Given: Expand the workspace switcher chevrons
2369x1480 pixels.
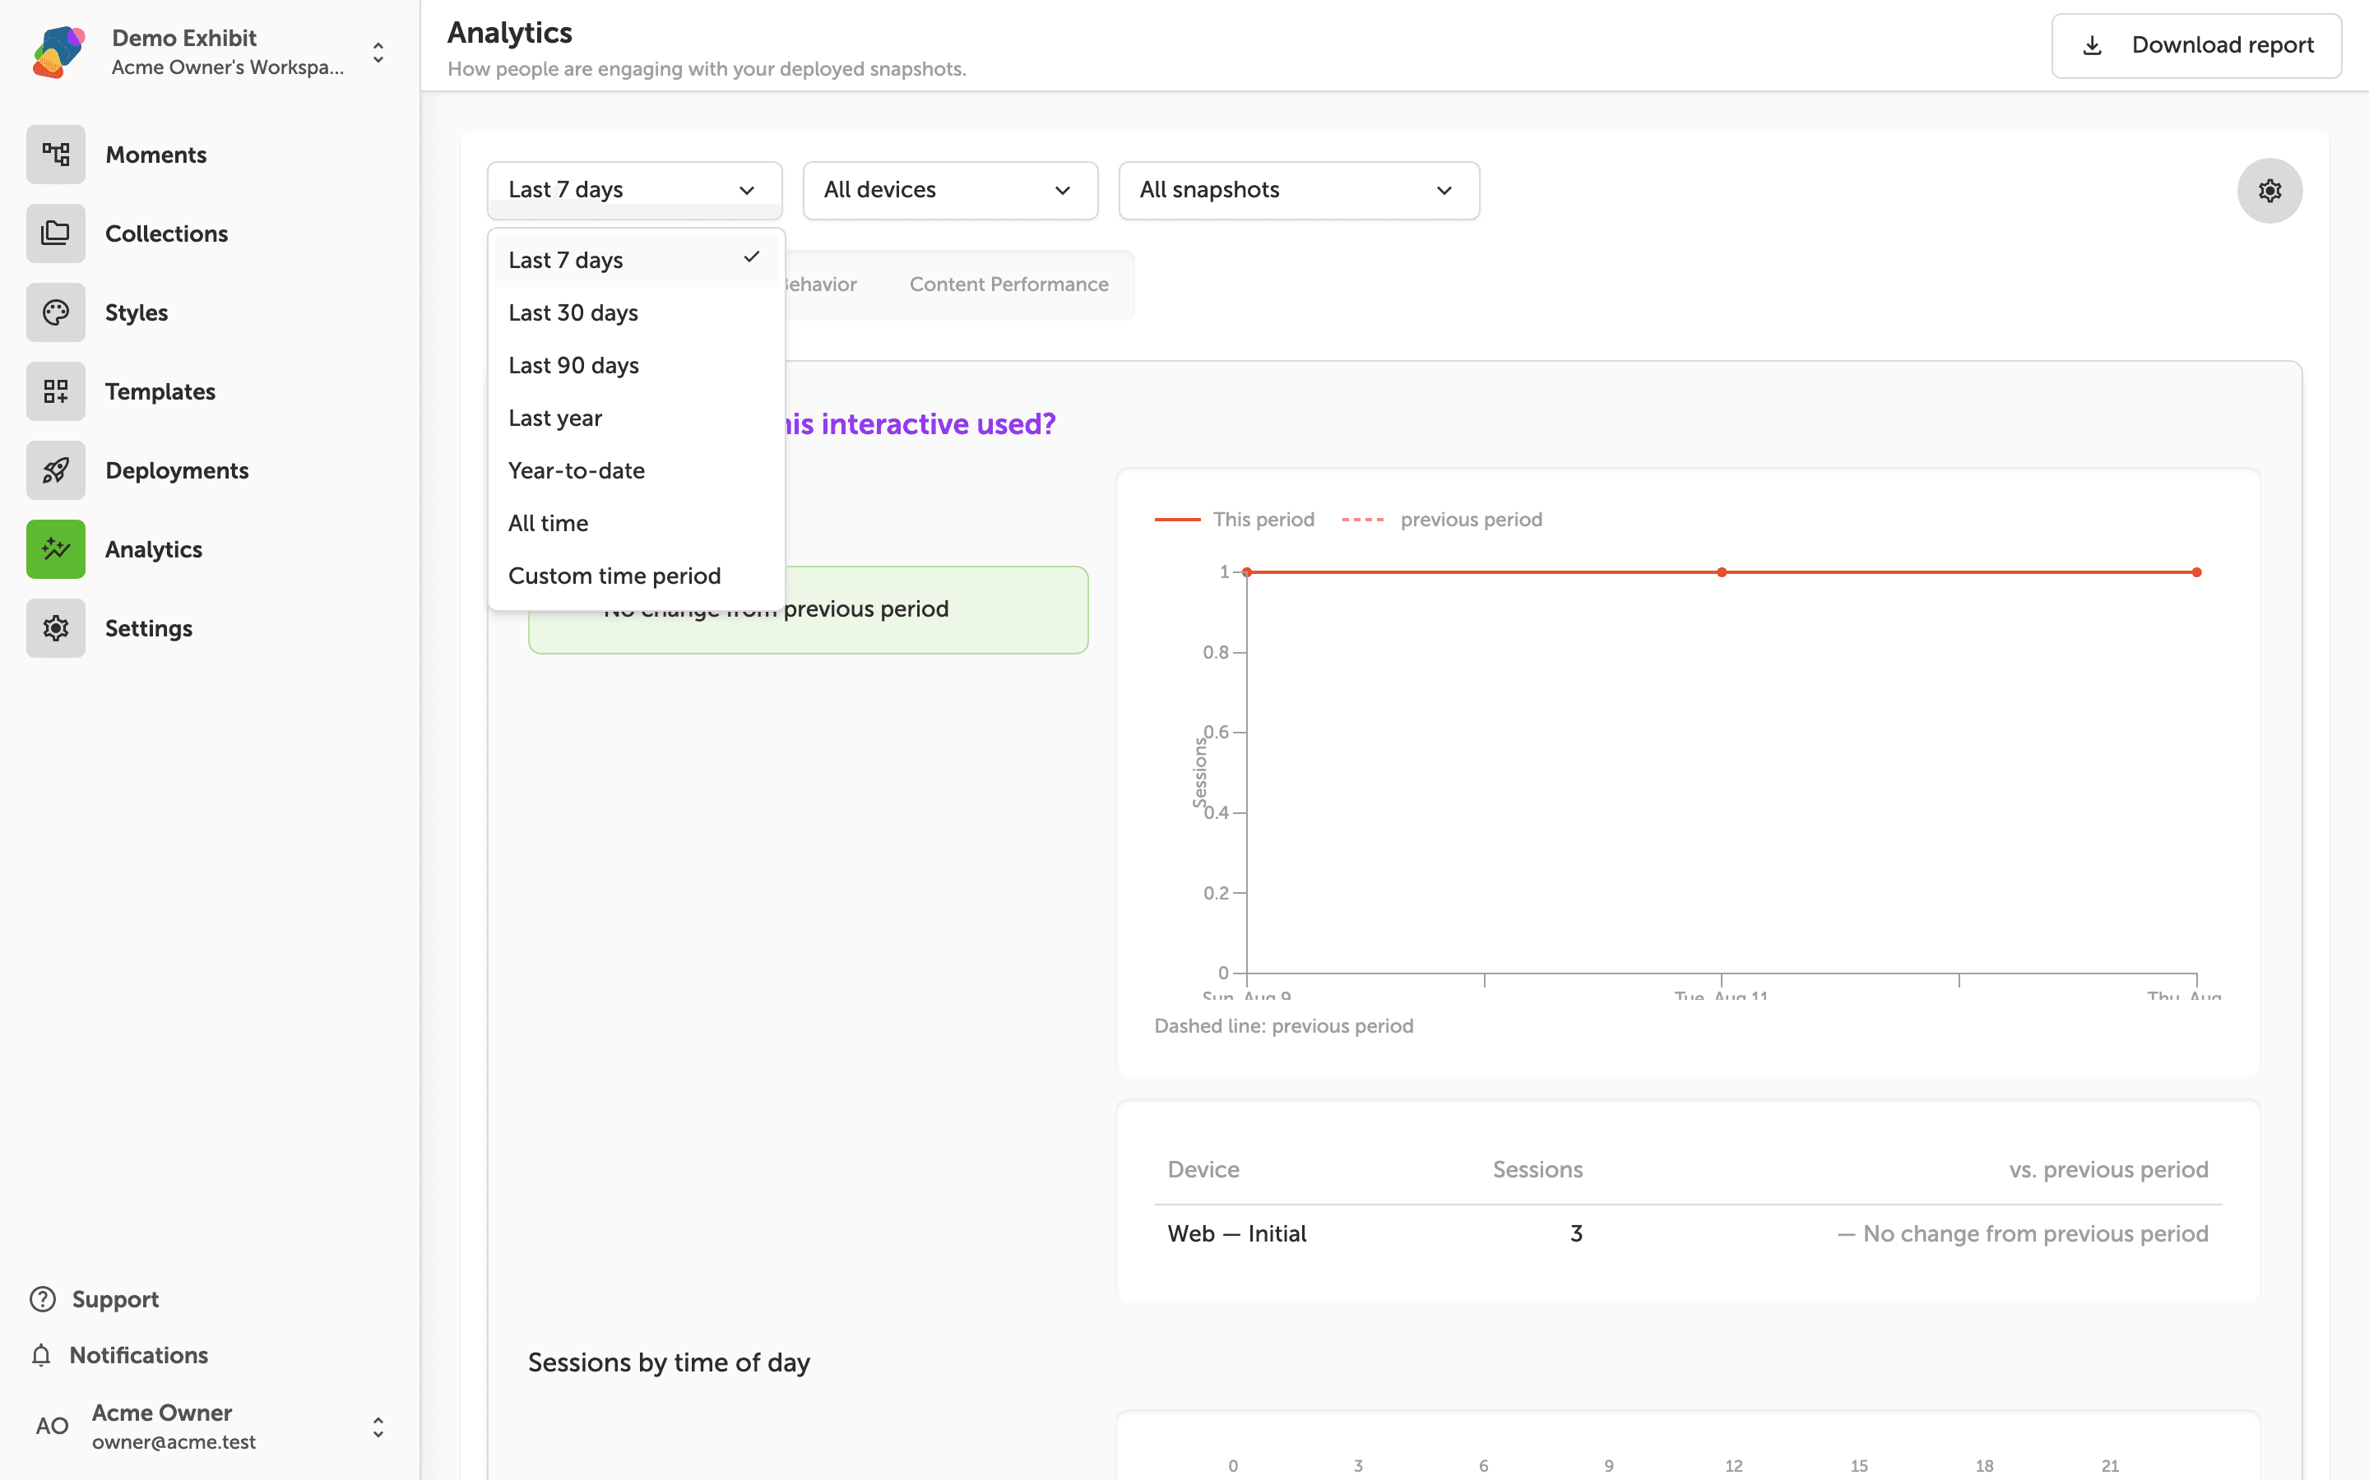Looking at the screenshot, I should click(378, 52).
